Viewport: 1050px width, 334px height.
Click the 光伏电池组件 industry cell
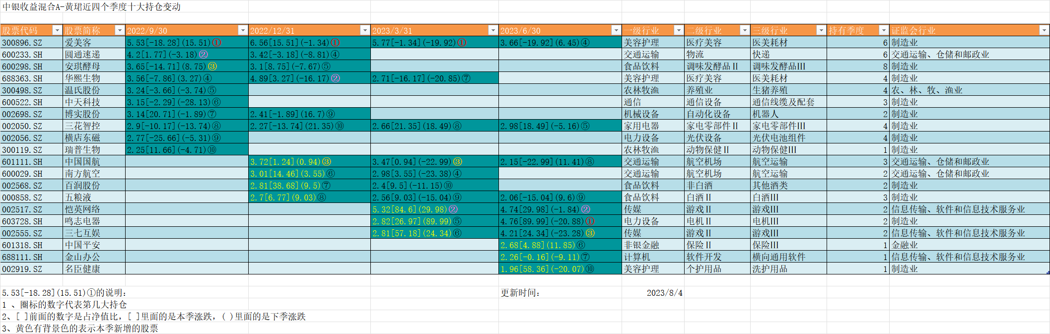[x=788, y=138]
